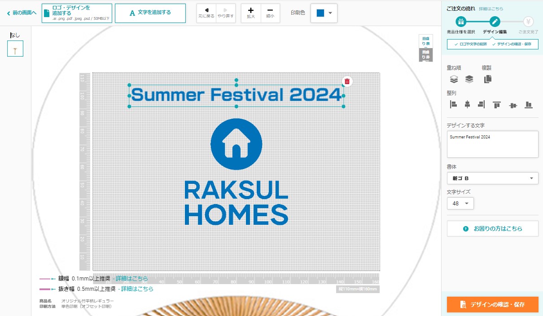Open 詳細はこちら link for 抜き幅

(137, 289)
